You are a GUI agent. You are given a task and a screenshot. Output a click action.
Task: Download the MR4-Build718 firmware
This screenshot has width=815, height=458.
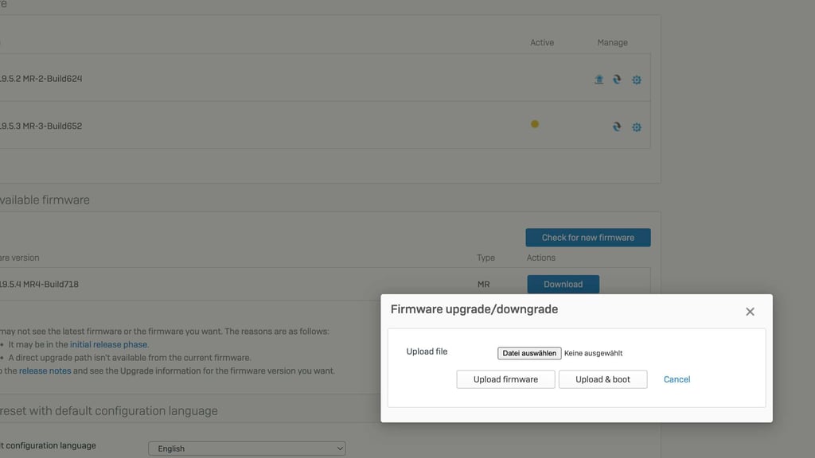[x=563, y=284]
